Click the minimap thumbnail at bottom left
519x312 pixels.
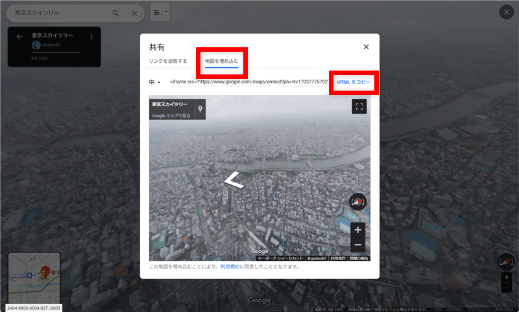tap(34, 278)
